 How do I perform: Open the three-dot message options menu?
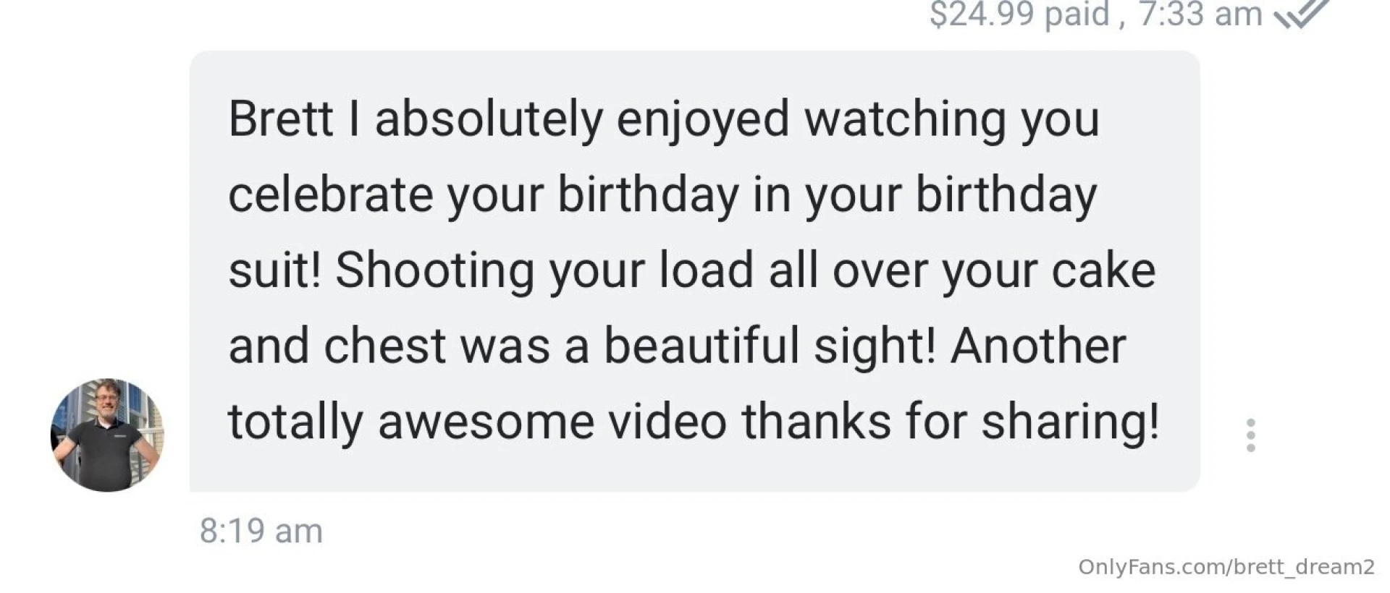[1250, 435]
